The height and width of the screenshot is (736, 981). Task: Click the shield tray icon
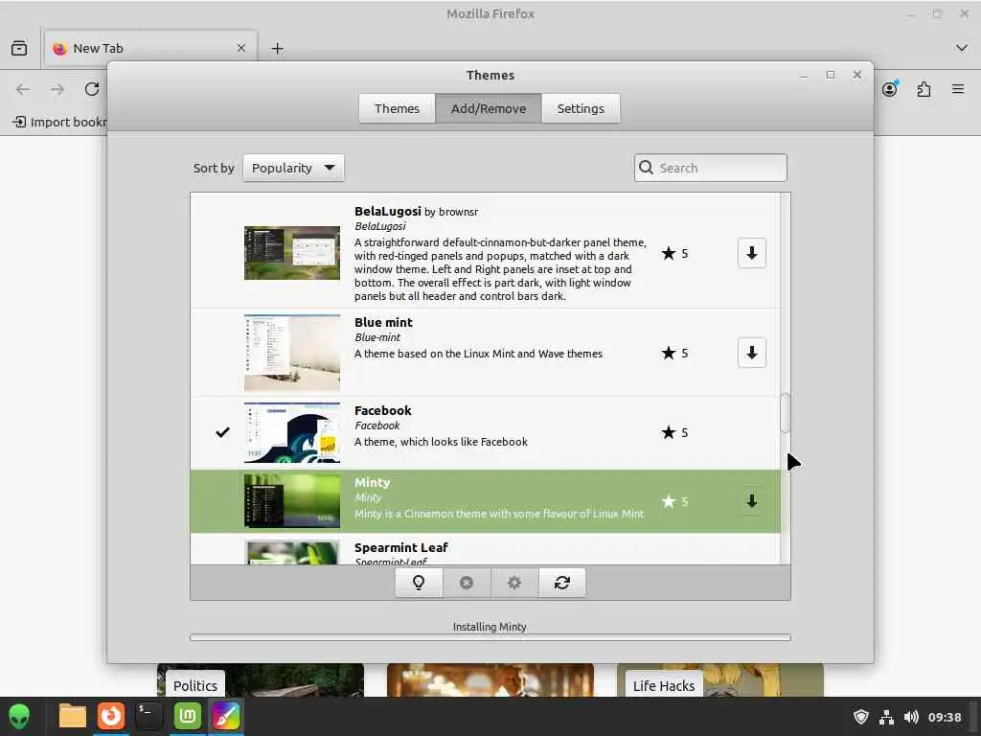click(x=861, y=717)
